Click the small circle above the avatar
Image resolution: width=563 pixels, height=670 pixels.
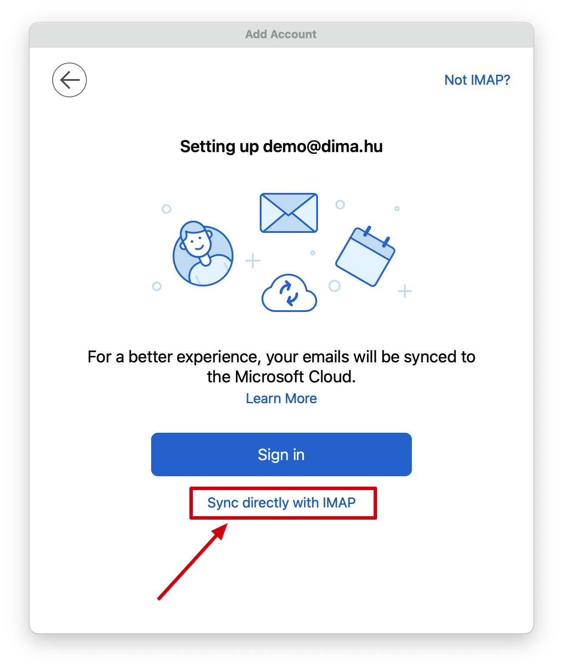point(166,209)
